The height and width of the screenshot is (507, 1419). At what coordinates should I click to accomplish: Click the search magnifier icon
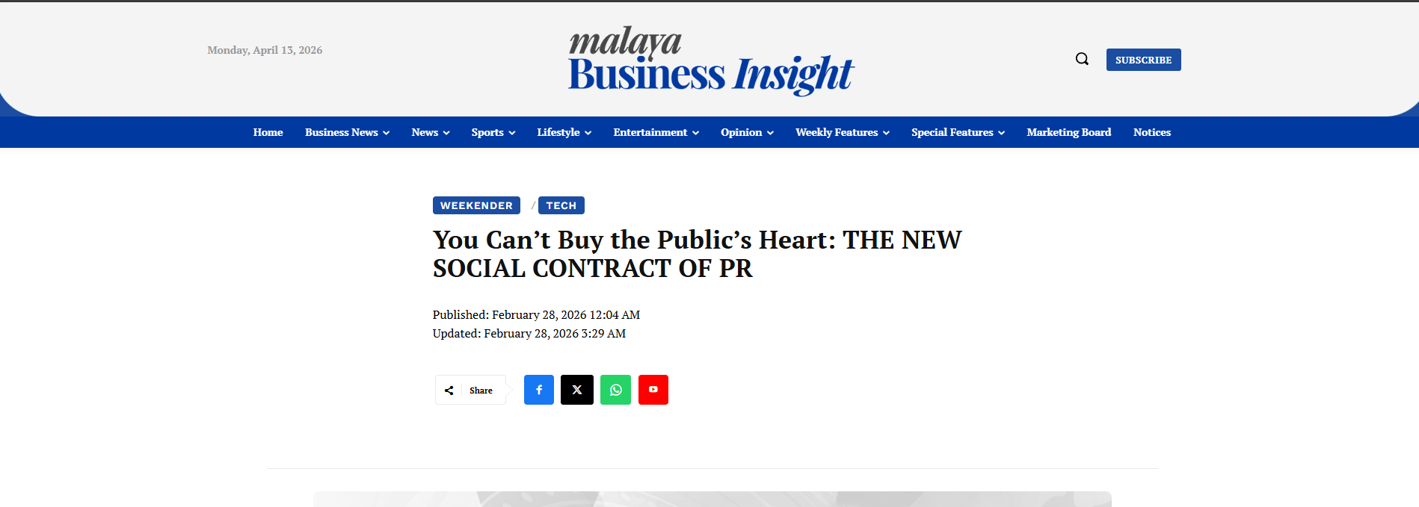click(1082, 59)
